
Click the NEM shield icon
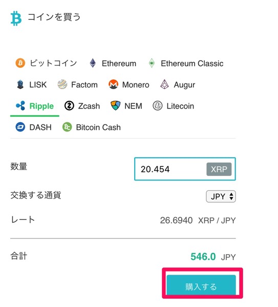(116, 106)
